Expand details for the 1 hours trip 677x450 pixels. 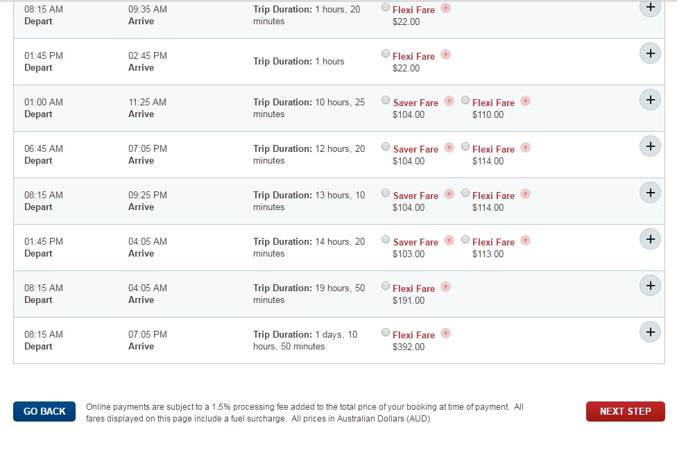click(650, 53)
